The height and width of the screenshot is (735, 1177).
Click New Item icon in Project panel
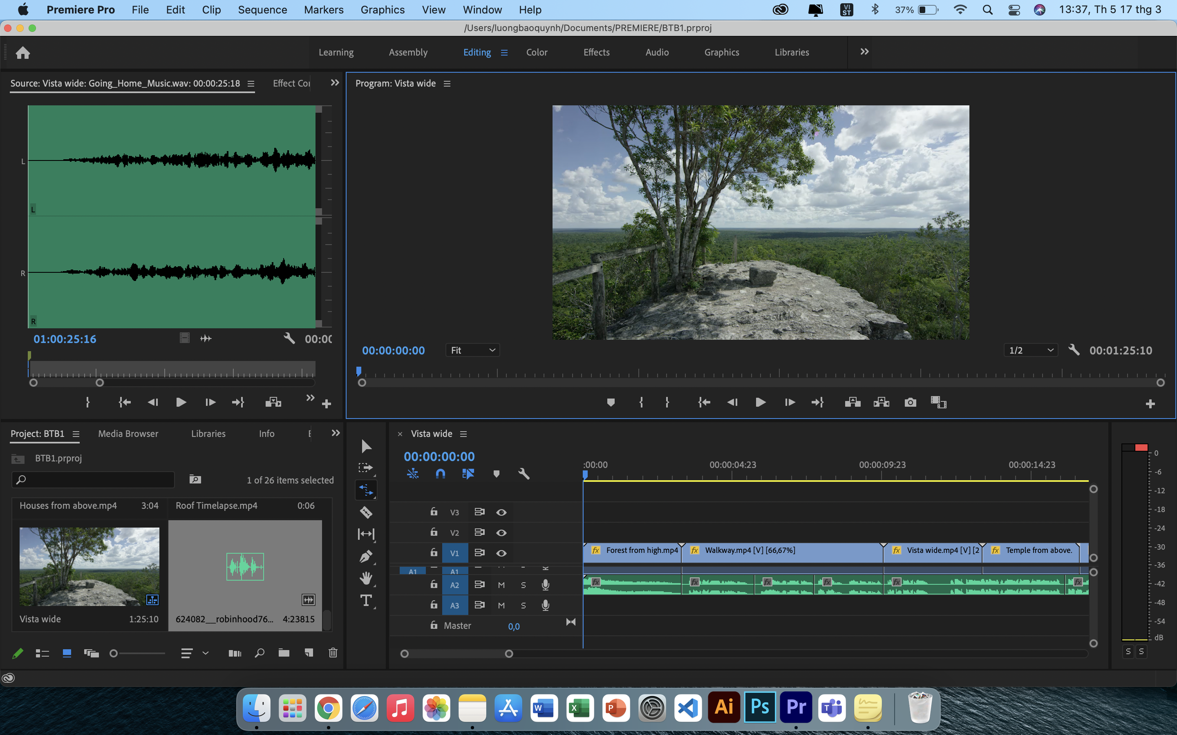pos(309,653)
